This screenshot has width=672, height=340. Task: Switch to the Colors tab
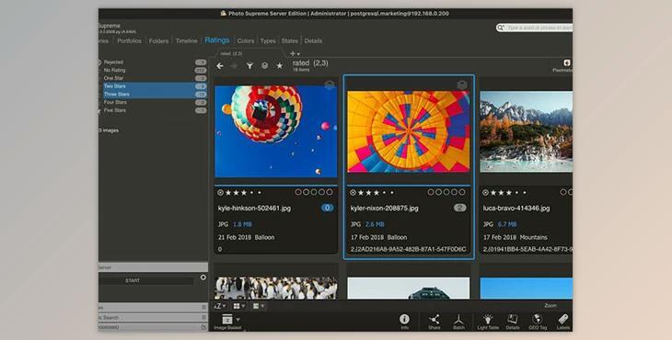point(246,41)
